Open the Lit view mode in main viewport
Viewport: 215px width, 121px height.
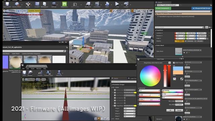[19, 11]
